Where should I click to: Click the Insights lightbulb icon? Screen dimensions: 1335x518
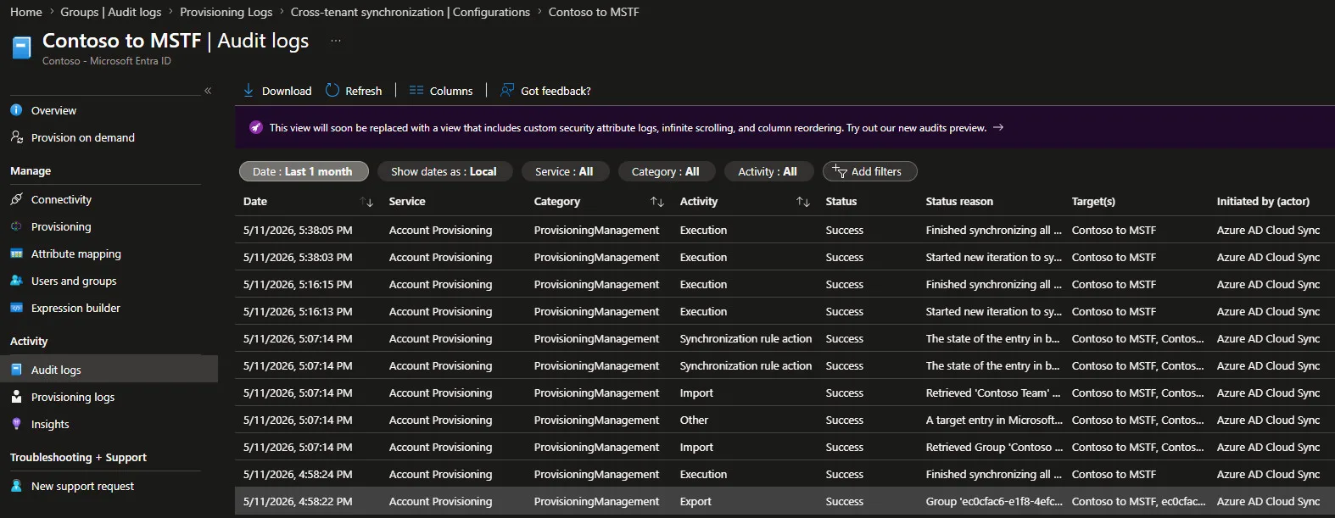[x=16, y=424]
